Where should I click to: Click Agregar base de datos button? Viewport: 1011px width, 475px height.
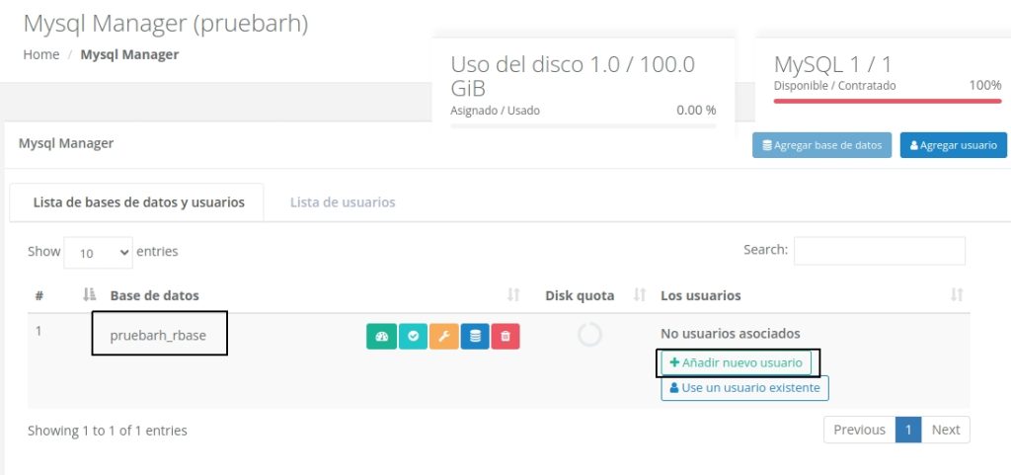pos(821,145)
